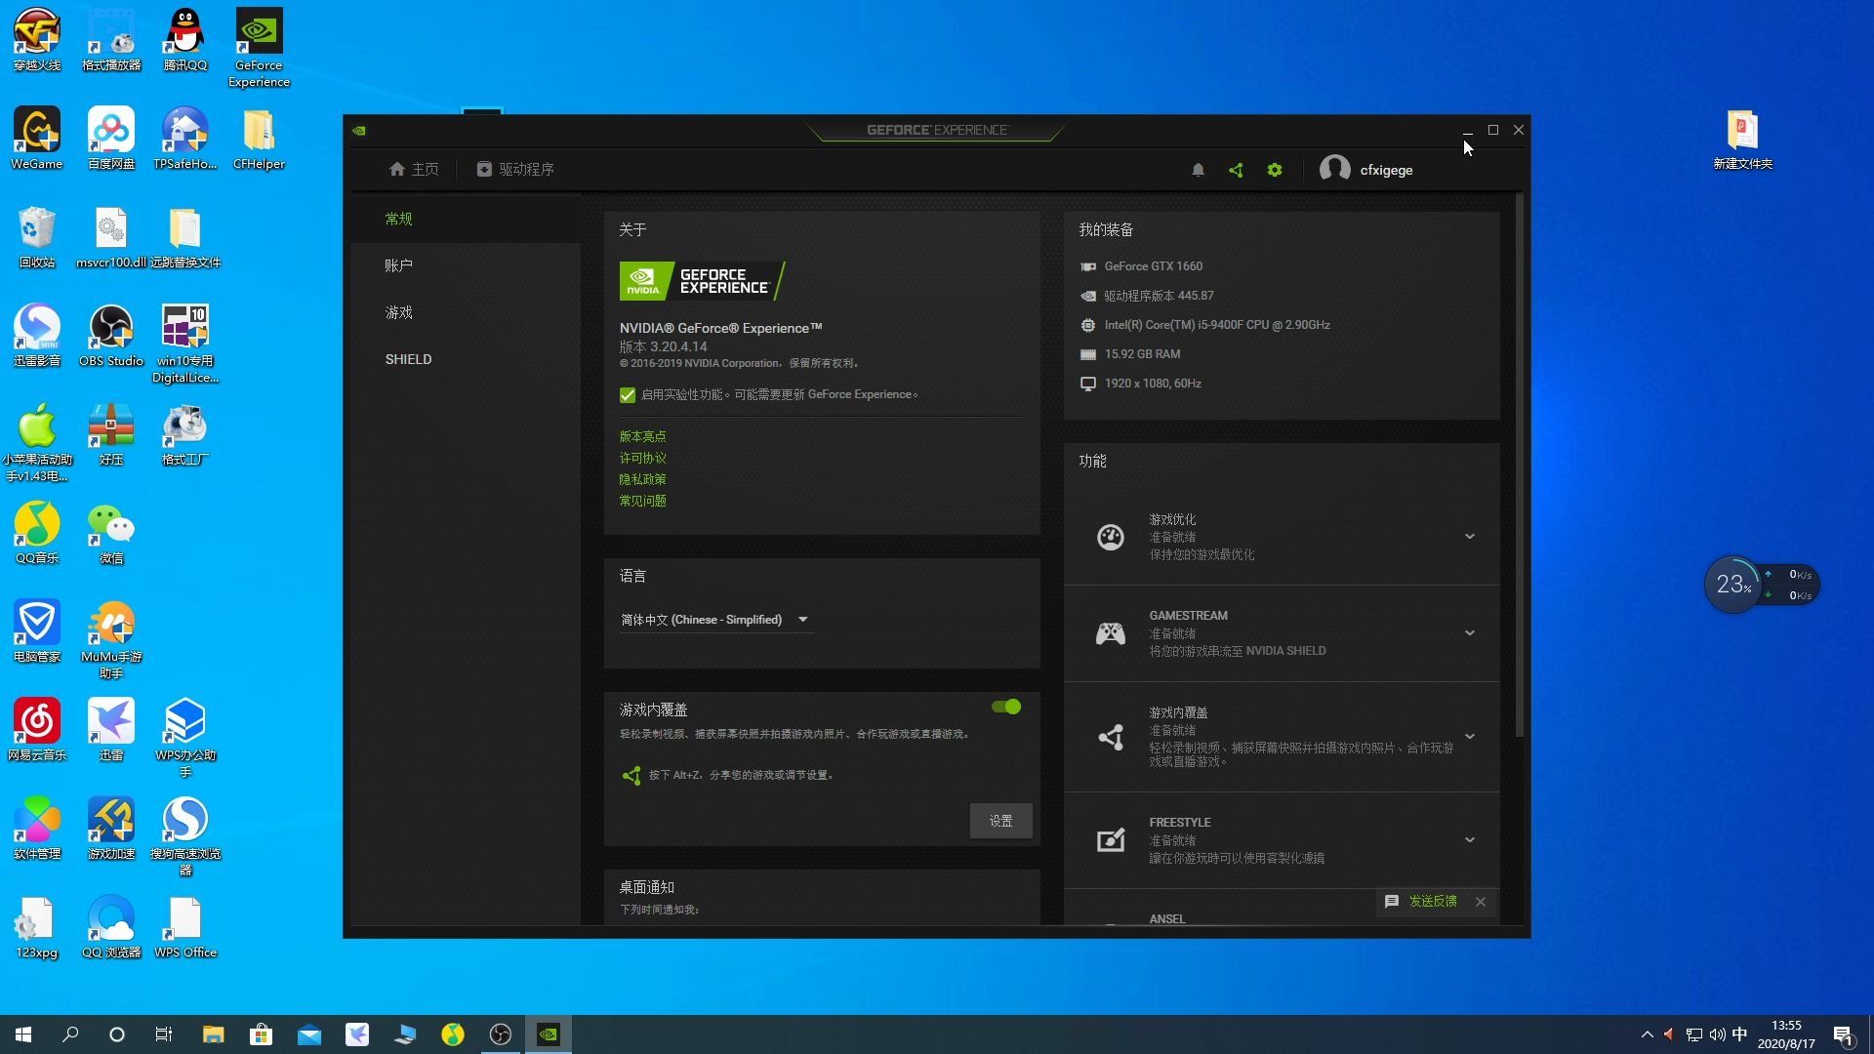The height and width of the screenshot is (1054, 1874).
Task: Select 游戏 in the settings sidebar
Action: point(465,312)
